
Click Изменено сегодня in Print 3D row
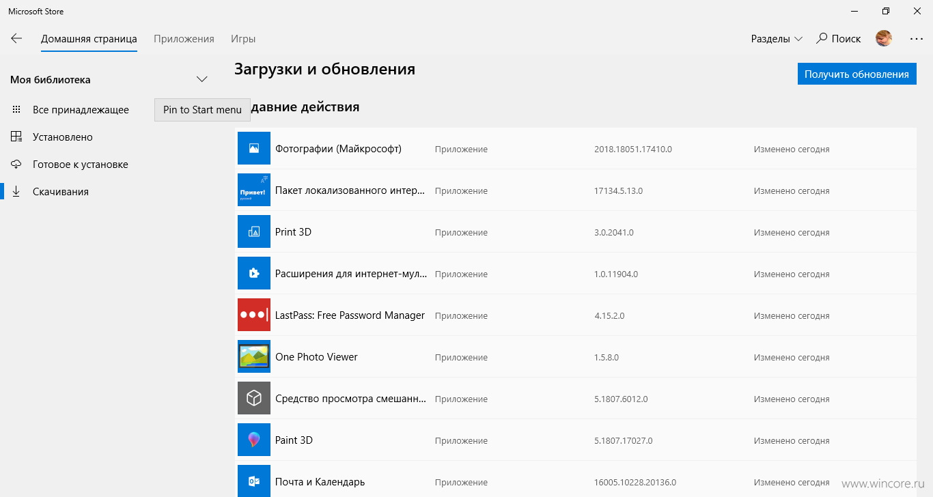tap(792, 233)
